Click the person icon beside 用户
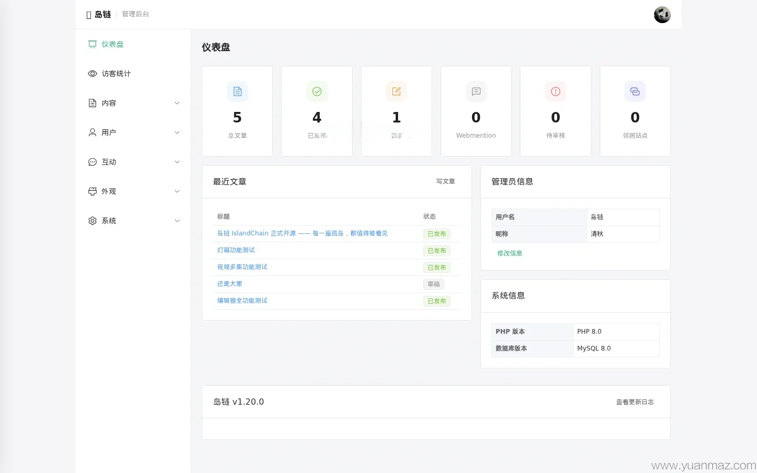 [93, 132]
